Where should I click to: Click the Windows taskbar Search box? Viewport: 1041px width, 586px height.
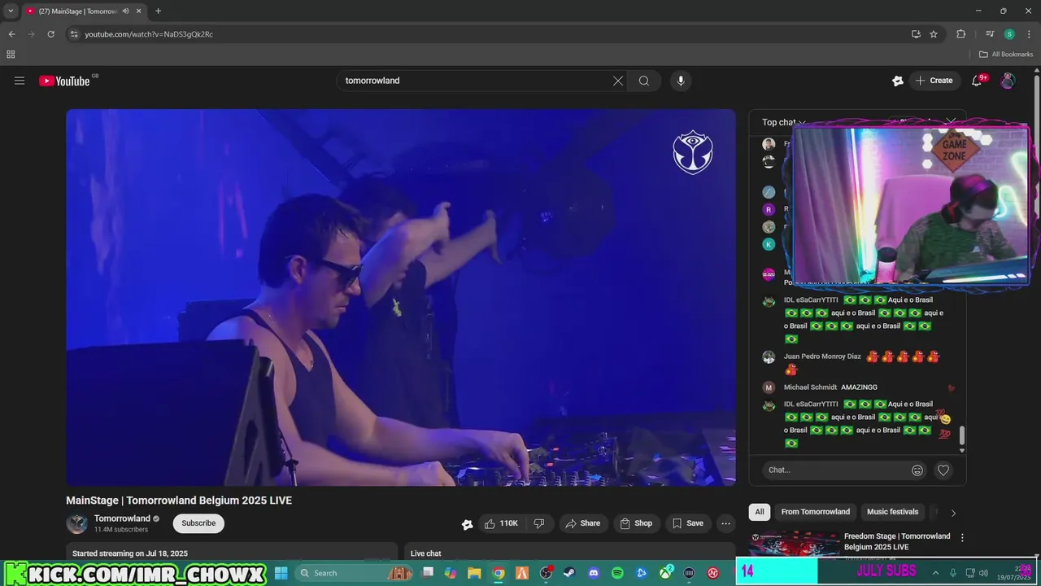coord(356,573)
